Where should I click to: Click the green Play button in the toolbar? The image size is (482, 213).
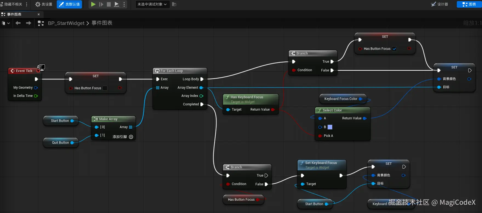(93, 4)
